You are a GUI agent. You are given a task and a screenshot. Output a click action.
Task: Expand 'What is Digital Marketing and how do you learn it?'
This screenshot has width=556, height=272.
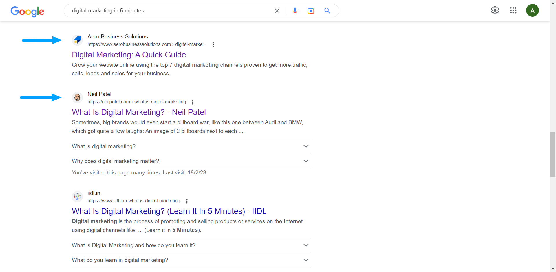(x=191, y=245)
